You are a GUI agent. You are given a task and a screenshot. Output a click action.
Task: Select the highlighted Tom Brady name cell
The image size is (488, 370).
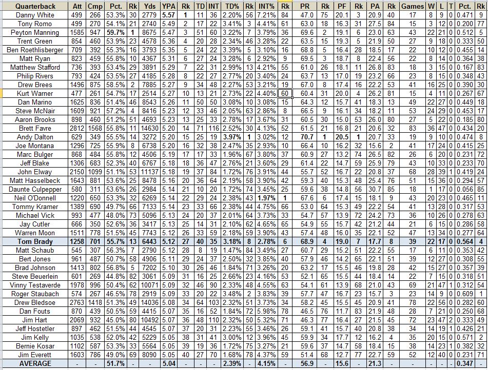point(34,241)
